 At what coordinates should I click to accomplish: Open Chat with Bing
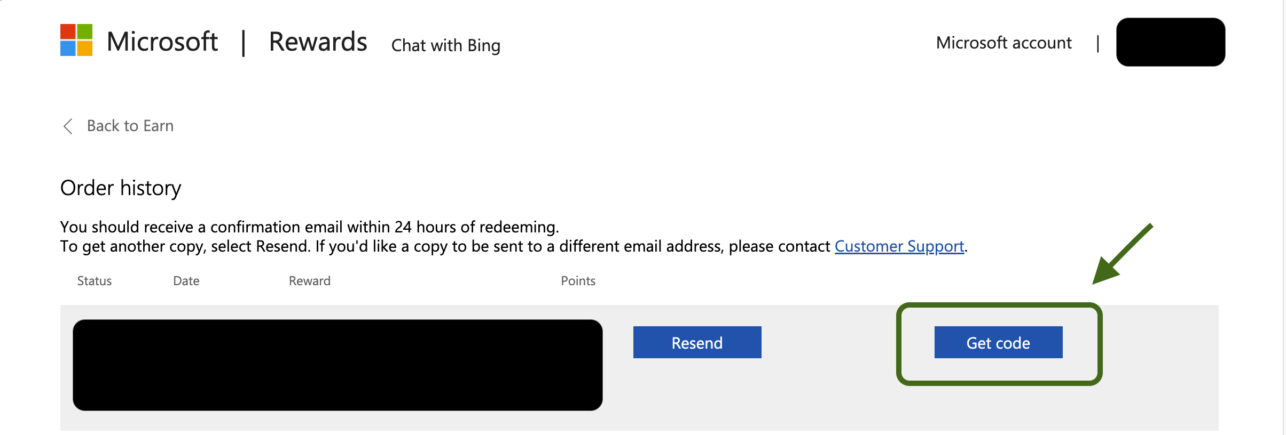(446, 46)
